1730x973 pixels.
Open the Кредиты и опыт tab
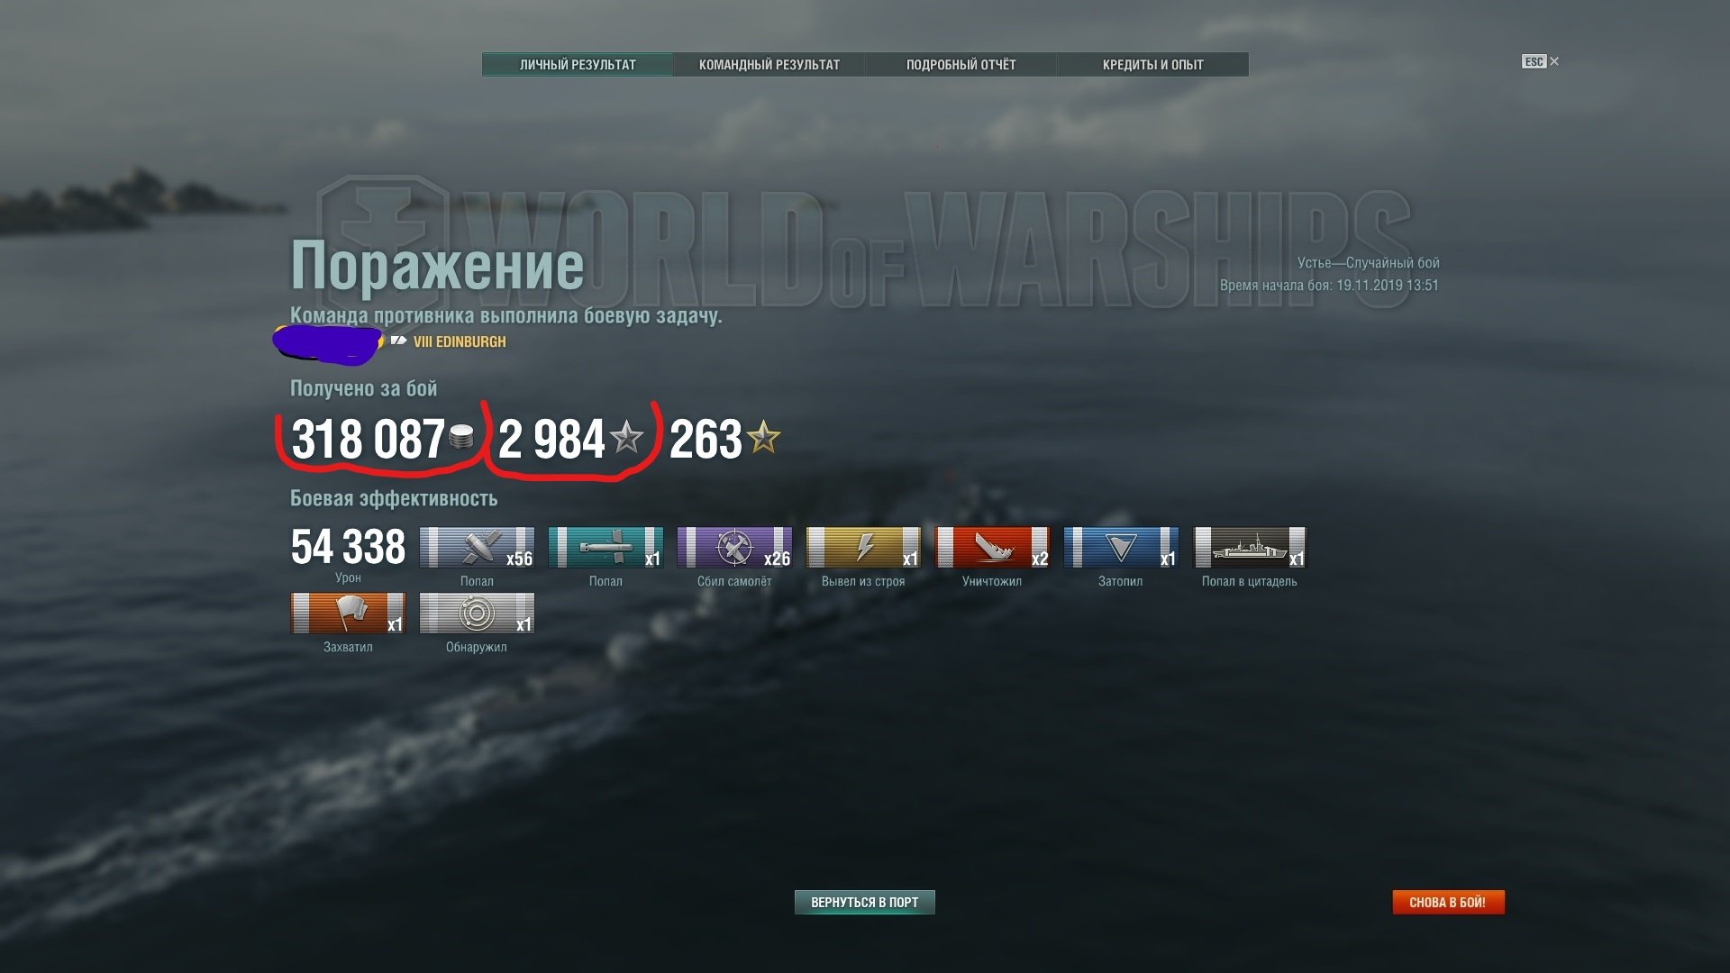pos(1152,65)
